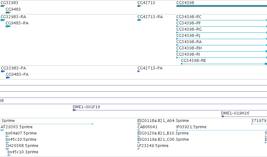
Task: Select the CG34398 gene bar
Action: 222,6
